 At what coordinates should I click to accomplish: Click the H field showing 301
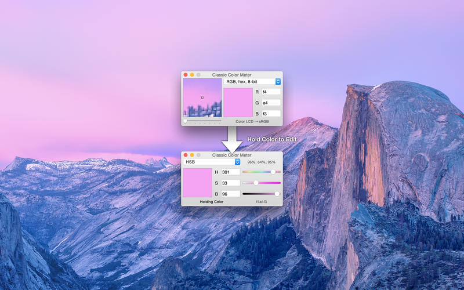[230, 172]
